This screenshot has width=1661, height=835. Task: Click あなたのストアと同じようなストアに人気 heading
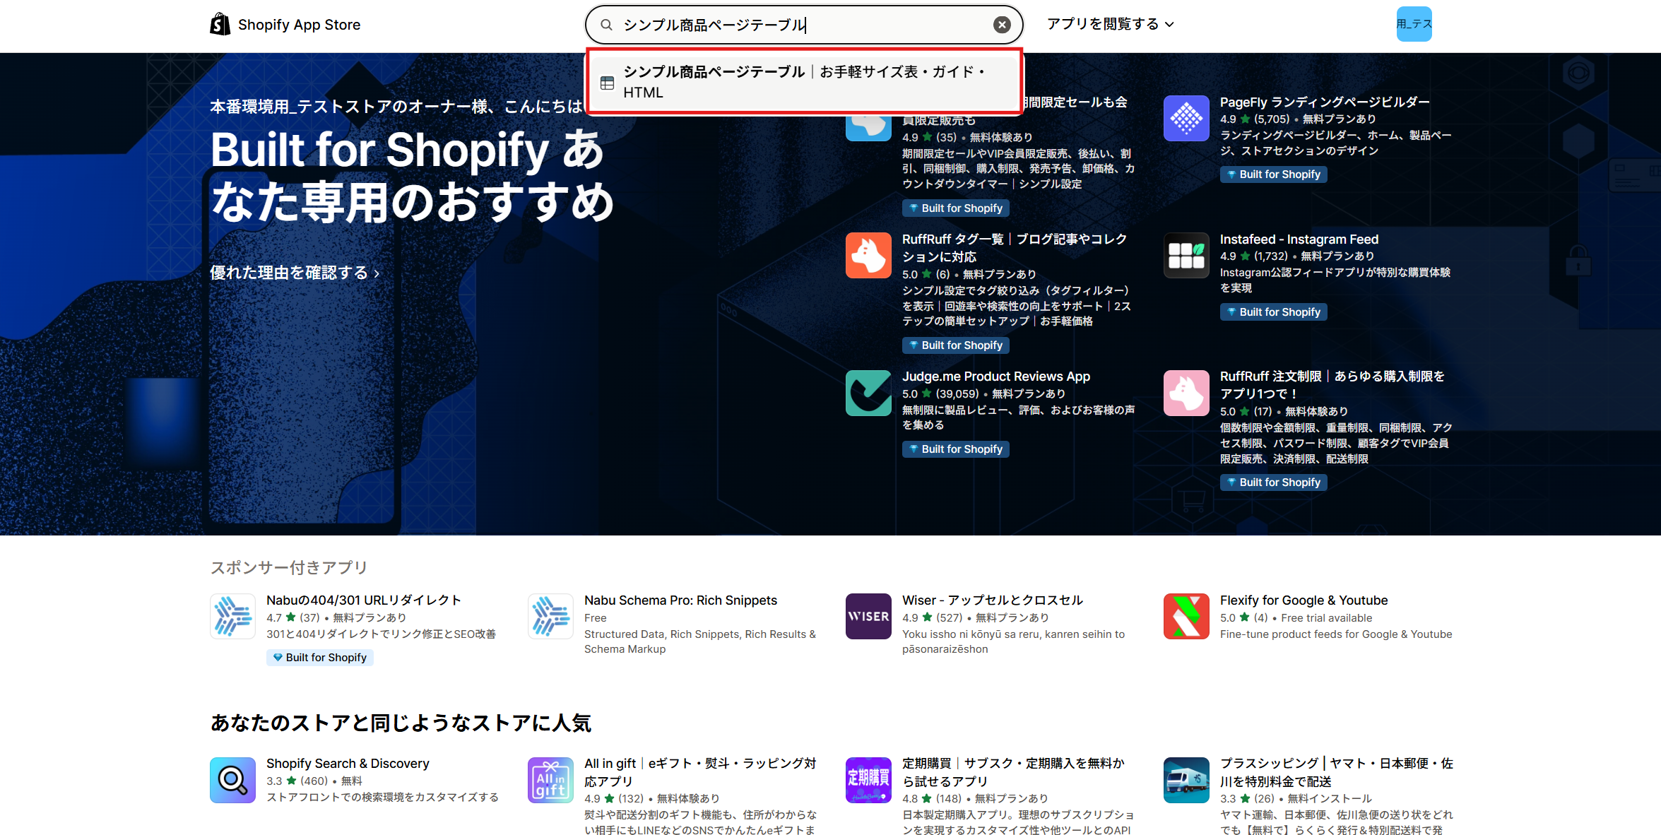pos(401,723)
